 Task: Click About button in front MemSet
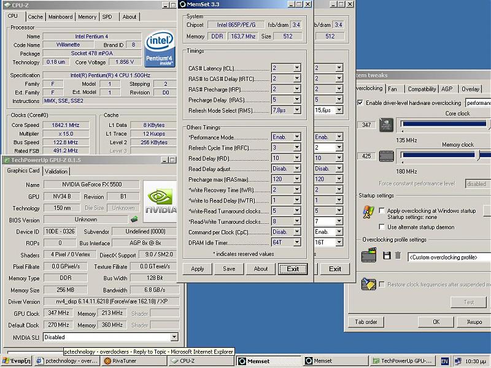click(260, 269)
